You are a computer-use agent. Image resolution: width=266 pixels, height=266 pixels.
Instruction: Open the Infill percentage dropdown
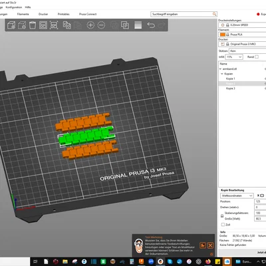(234, 57)
